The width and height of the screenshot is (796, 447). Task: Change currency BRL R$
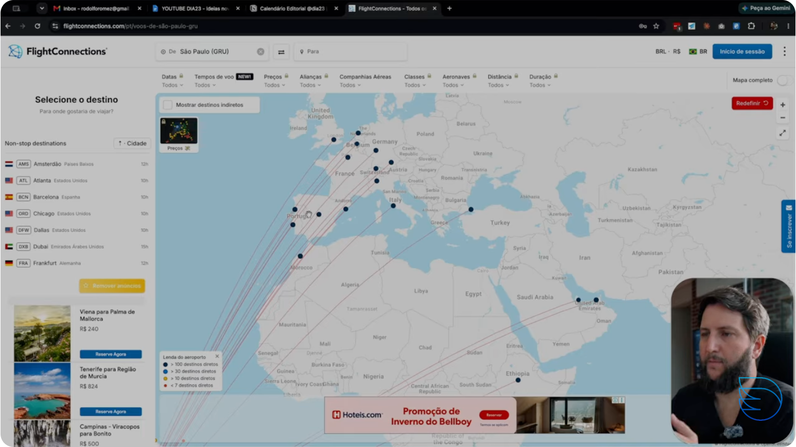[668, 52]
